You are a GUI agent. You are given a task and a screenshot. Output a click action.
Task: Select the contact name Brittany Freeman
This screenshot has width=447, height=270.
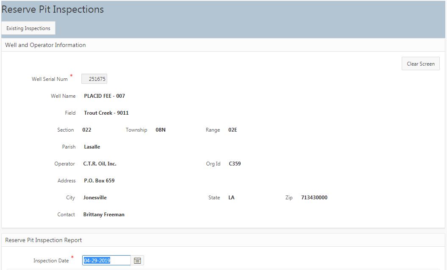coord(104,215)
